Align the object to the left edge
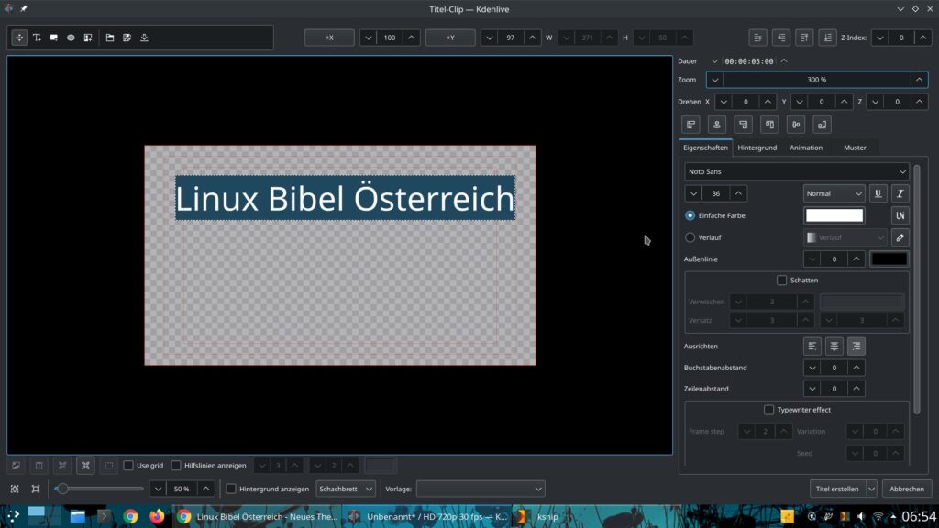Image resolution: width=939 pixels, height=528 pixels. click(x=691, y=125)
